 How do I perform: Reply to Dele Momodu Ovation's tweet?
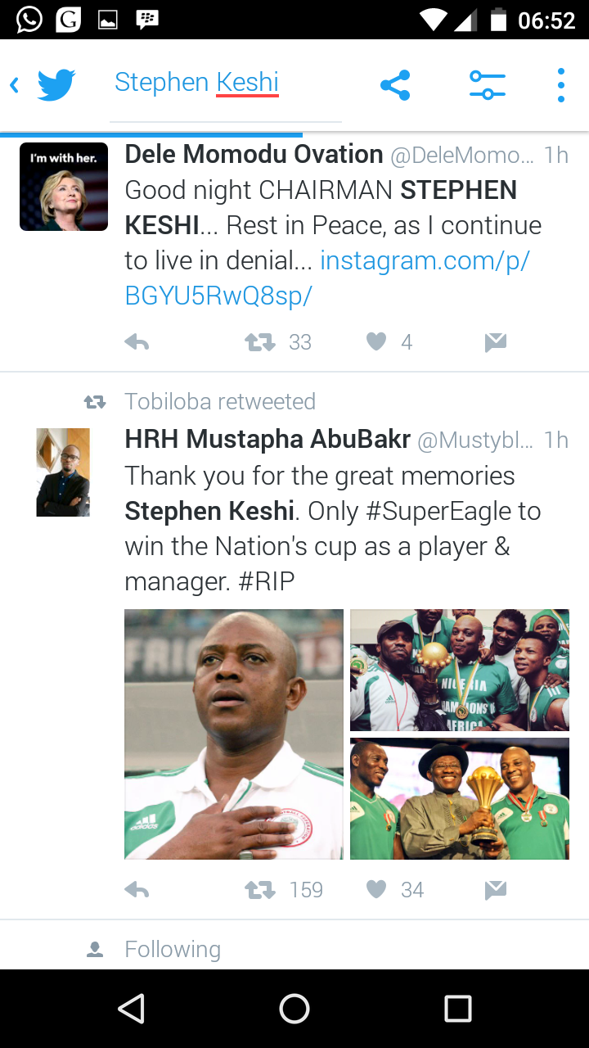coord(137,343)
